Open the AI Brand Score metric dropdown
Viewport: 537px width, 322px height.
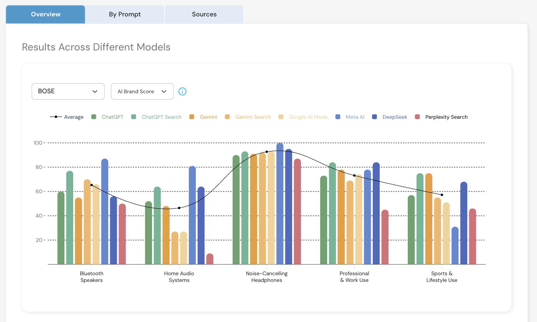click(142, 91)
